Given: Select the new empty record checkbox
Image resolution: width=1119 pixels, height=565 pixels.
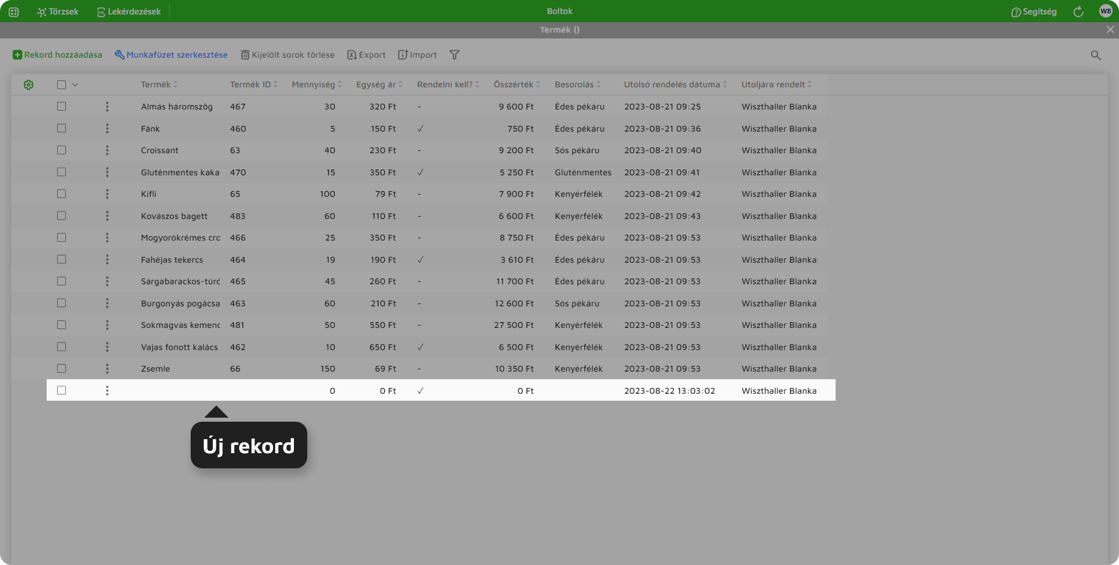Looking at the screenshot, I should 61,391.
